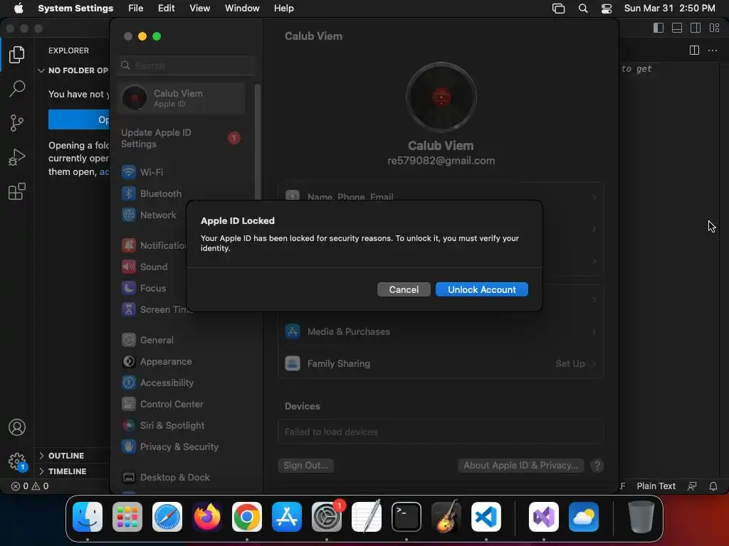Screen dimensions: 729x546
Task: Split the VS Code editor right
Action: point(694,50)
